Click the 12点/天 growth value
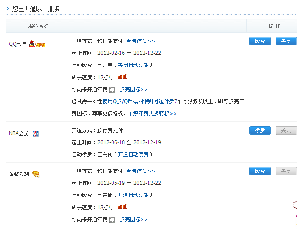The width and height of the screenshot is (297, 229). coord(106,78)
